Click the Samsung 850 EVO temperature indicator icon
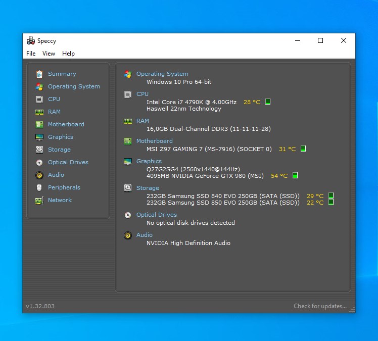The image size is (378, 341). point(331,202)
